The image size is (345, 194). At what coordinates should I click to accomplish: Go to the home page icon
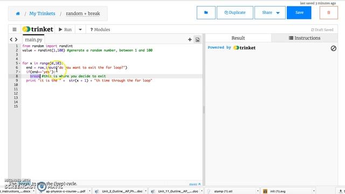(x=18, y=13)
